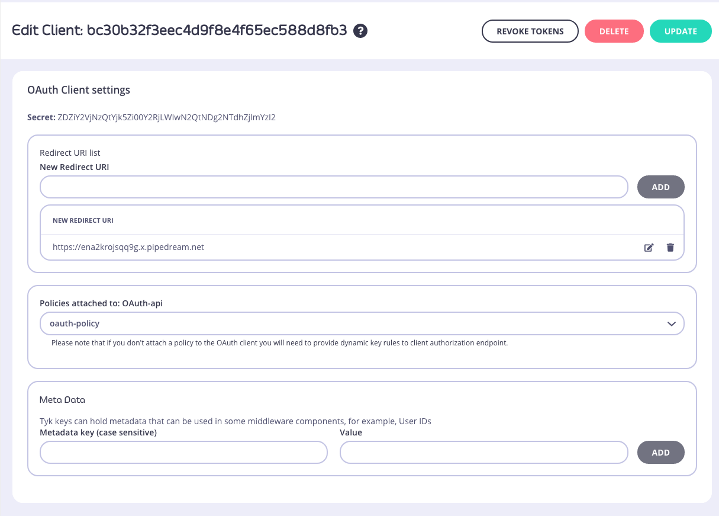This screenshot has width=719, height=516.
Task: Add the new redirect URI
Action: [660, 187]
